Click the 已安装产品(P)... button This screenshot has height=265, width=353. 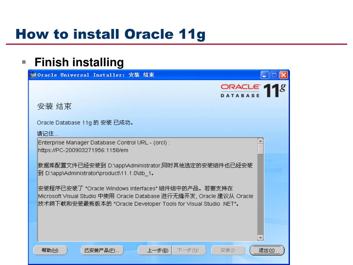[x=102, y=251]
